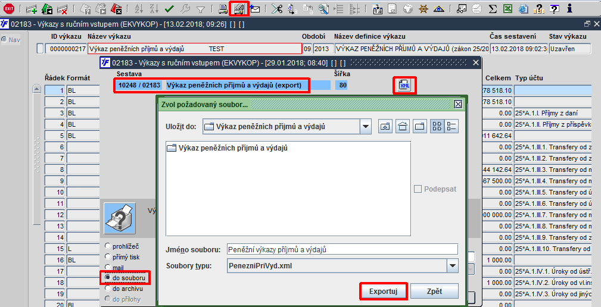Expand the 'Uložit do' folder dropdown

[x=366, y=127]
